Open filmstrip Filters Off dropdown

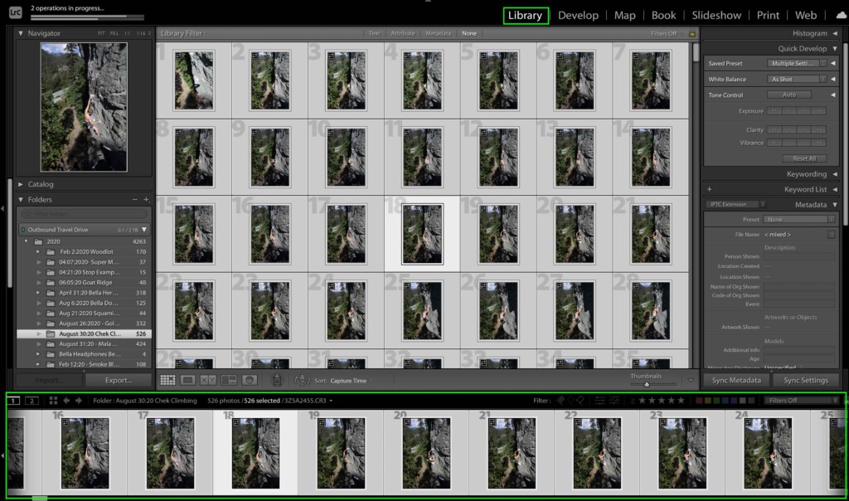802,401
